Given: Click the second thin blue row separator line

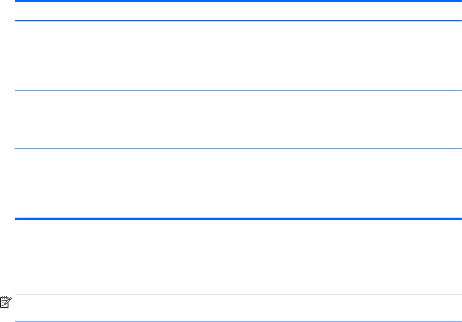Looking at the screenshot, I should click(238, 148).
